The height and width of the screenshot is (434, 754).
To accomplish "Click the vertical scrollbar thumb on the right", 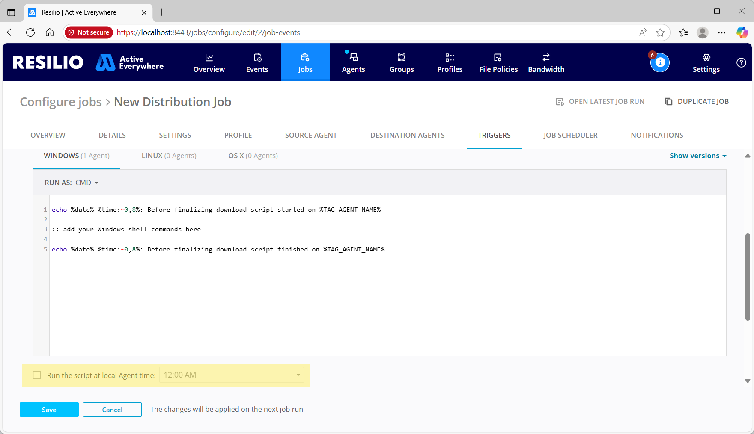I will (x=748, y=276).
